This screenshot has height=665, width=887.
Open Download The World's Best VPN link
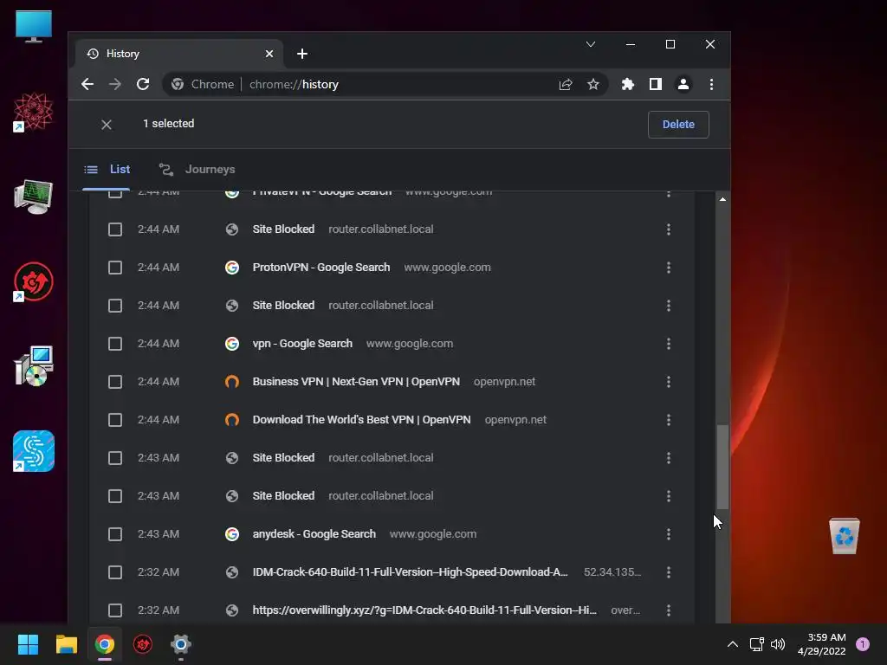tap(361, 420)
